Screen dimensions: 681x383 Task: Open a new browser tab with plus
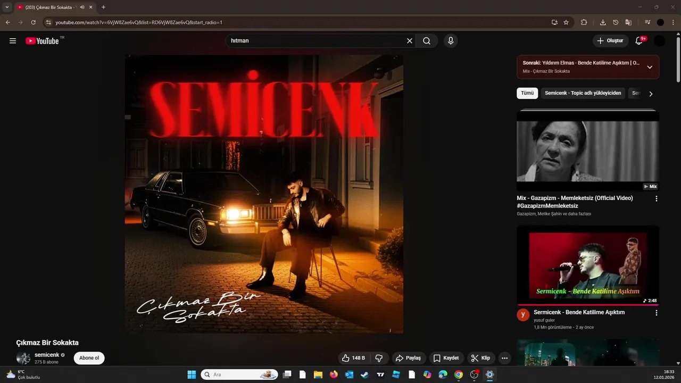(x=103, y=7)
